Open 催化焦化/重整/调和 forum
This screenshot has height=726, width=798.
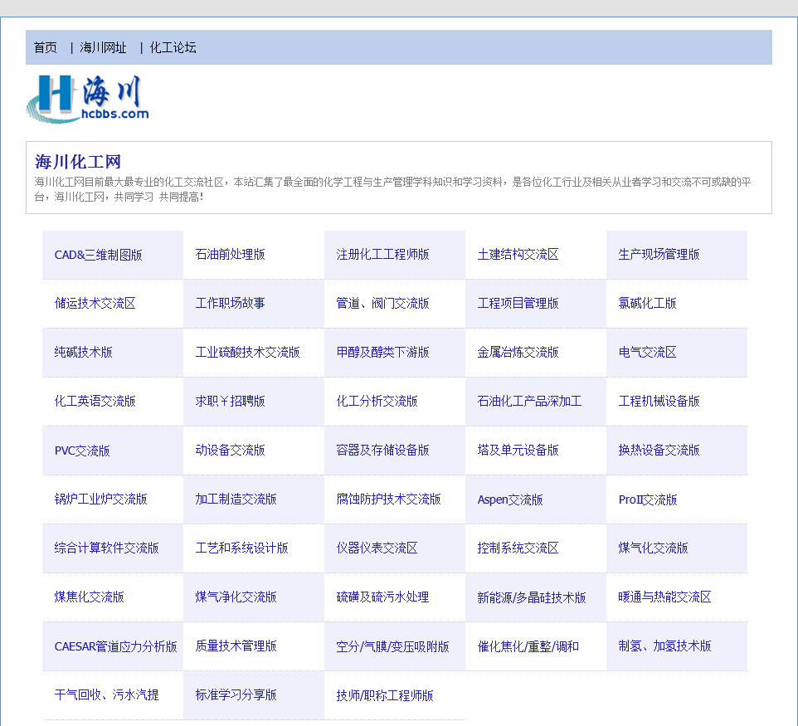click(x=528, y=646)
